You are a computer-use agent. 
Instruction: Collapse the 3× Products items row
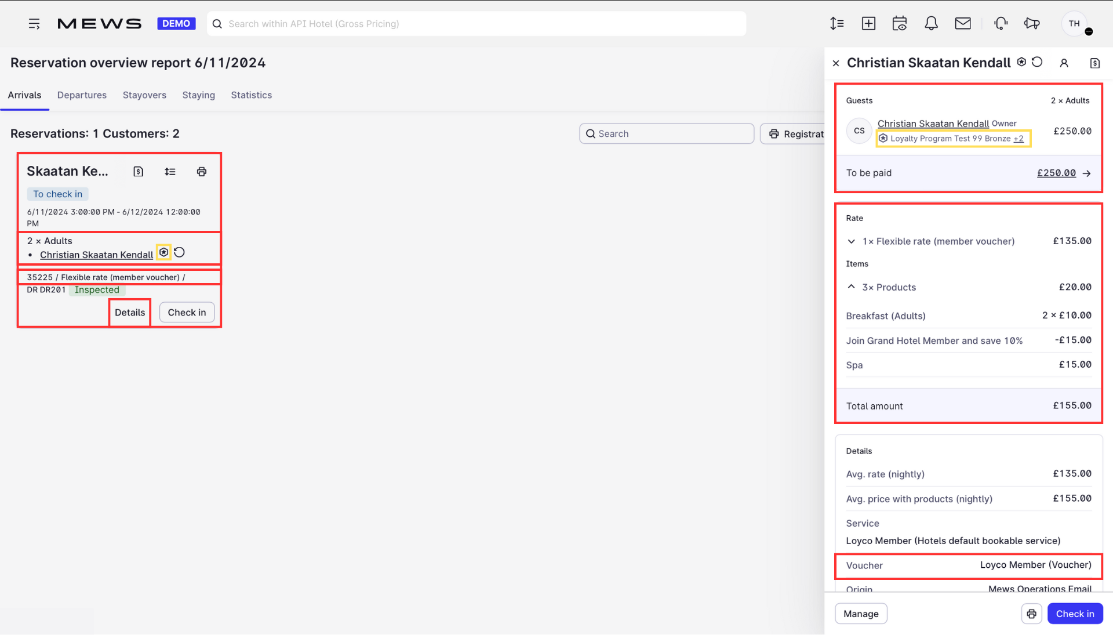(969, 287)
